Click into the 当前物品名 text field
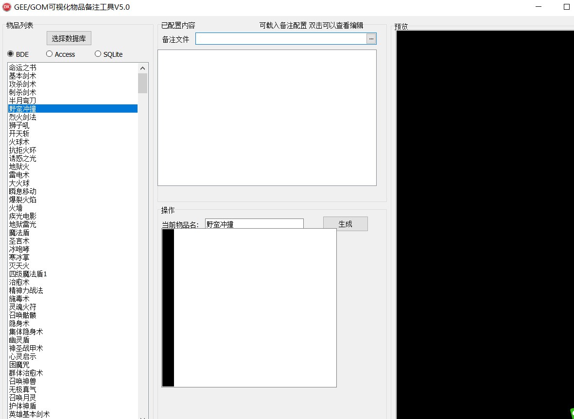The width and height of the screenshot is (574, 419). tap(254, 224)
